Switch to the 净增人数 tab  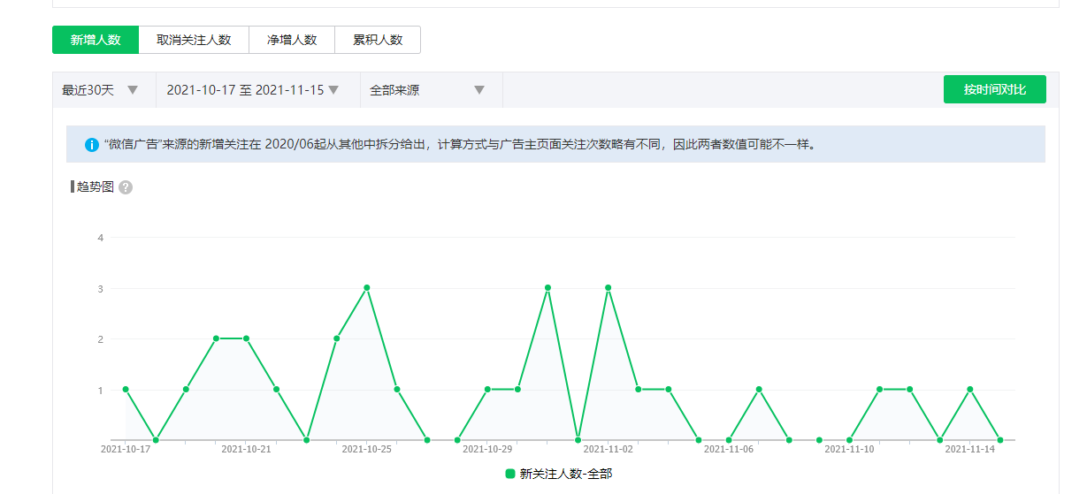[x=292, y=40]
